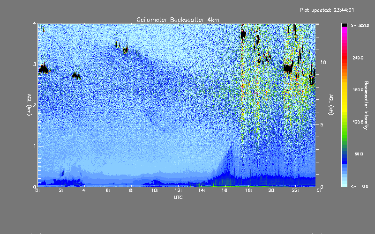The image size is (375, 234).
Task: Click the '10' tick on the kft axis
Action: click(x=323, y=62)
